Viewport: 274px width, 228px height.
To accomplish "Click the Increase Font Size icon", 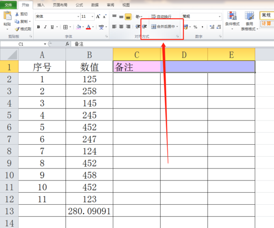I will coord(98,16).
